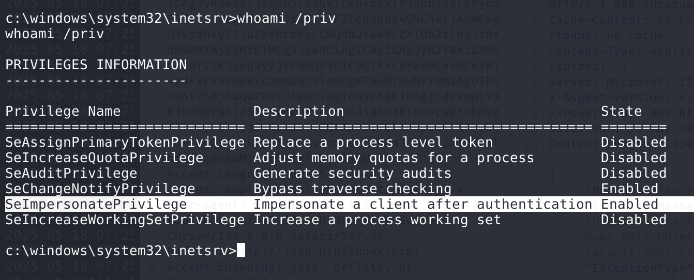Click the Disabled state for SeAssignPrimaryTokenPrivilege

point(633,143)
